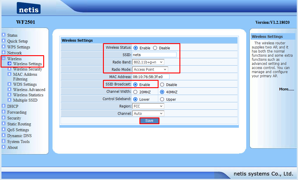Expand the DHCP menu section
298x180 pixels.
4,106
